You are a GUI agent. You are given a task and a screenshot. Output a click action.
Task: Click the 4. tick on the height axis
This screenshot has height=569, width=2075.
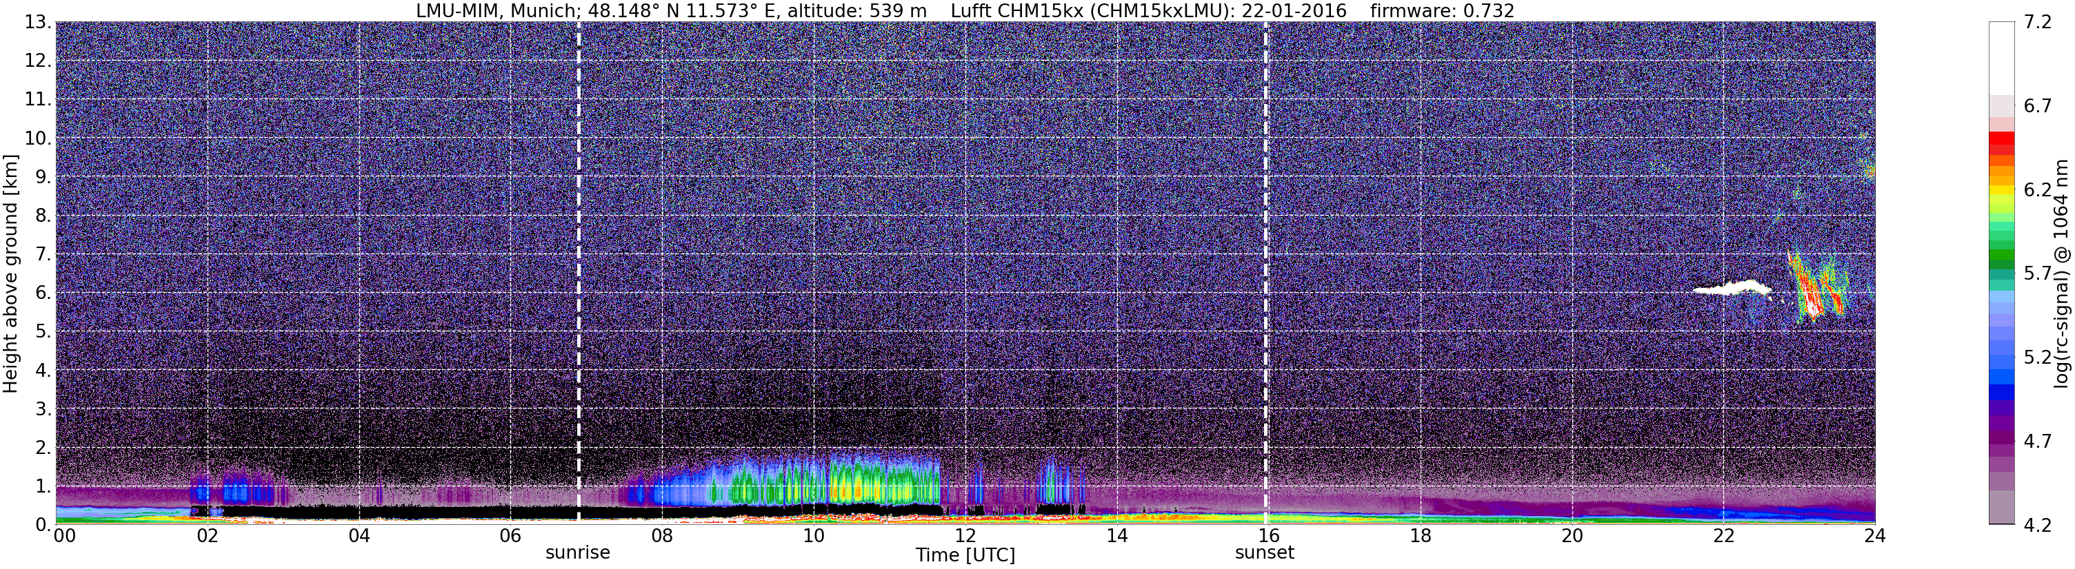(43, 369)
